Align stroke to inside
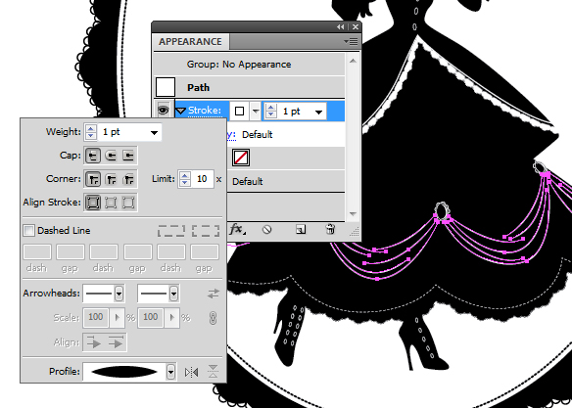Screen dimensions: 572x408 pyautogui.click(x=111, y=203)
